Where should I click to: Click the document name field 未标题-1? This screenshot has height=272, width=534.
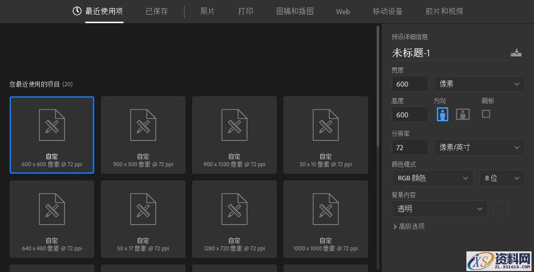pos(450,53)
